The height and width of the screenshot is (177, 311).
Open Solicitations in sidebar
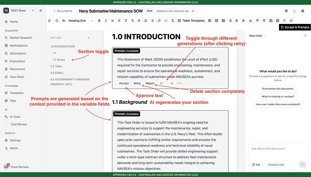click(x=18, y=53)
